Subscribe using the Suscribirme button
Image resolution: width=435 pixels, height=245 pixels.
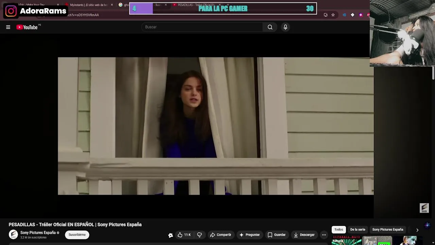[x=77, y=235]
